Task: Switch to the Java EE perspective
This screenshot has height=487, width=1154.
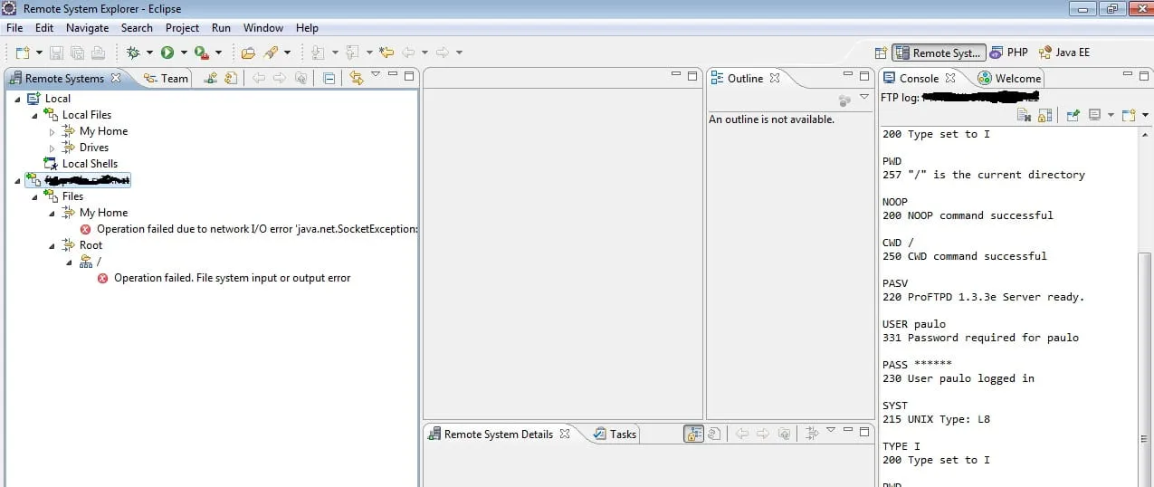Action: 1064,53
